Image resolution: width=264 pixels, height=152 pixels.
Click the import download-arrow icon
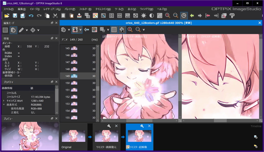coord(79,16)
